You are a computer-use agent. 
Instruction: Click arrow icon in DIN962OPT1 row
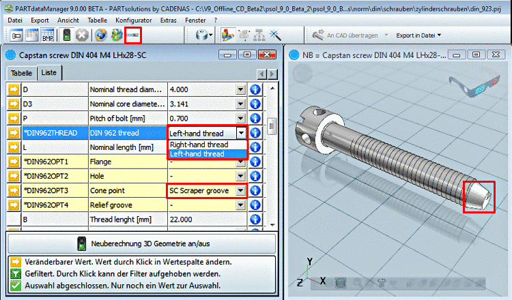[14, 162]
